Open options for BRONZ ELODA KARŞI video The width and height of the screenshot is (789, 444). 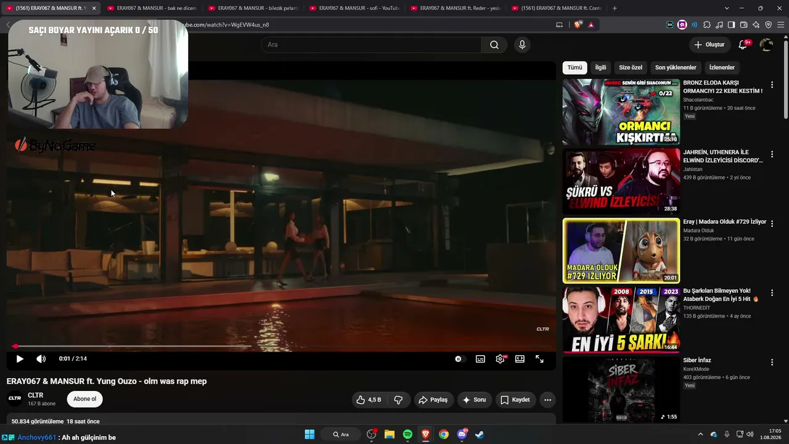[772, 85]
